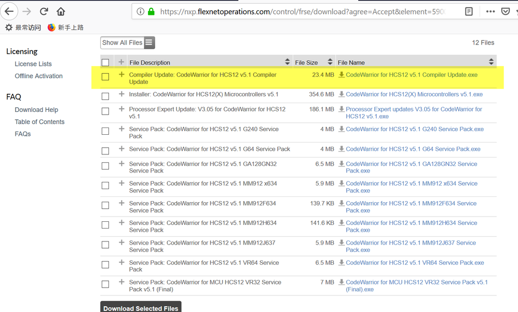The image size is (518, 312).
Task: Expand the GA128GN32 Service Pack row
Action: (x=121, y=164)
